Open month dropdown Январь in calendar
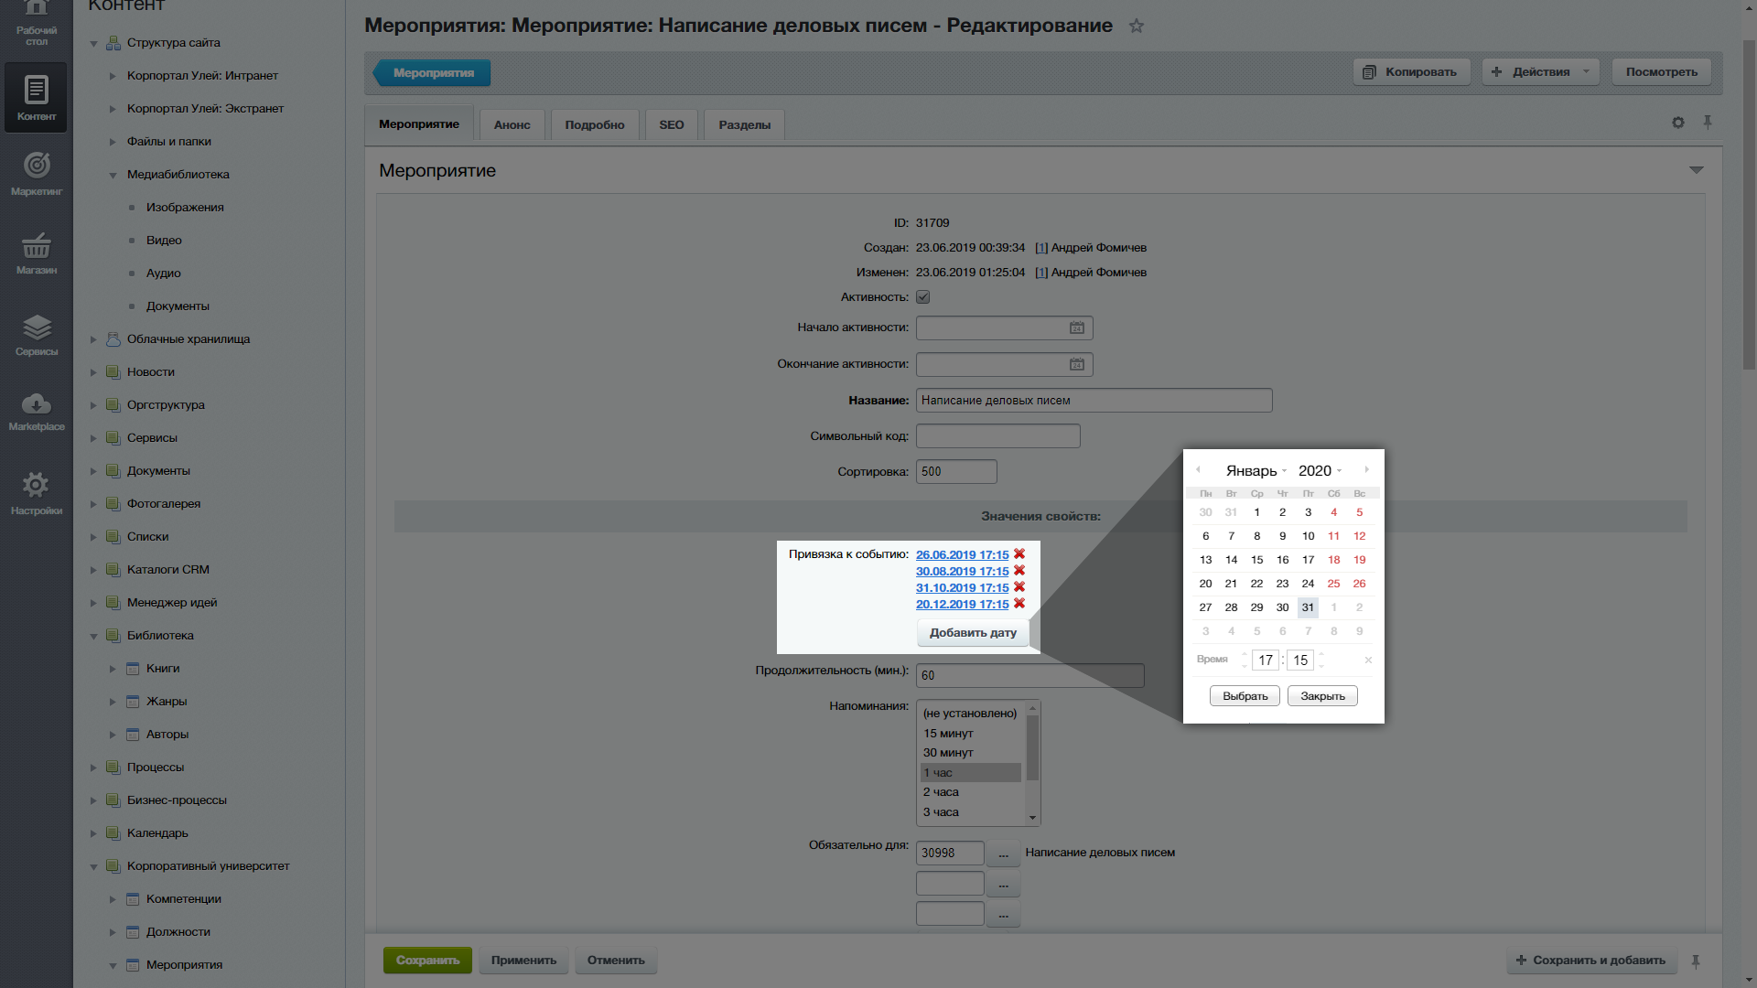The width and height of the screenshot is (1757, 988). pos(1256,470)
